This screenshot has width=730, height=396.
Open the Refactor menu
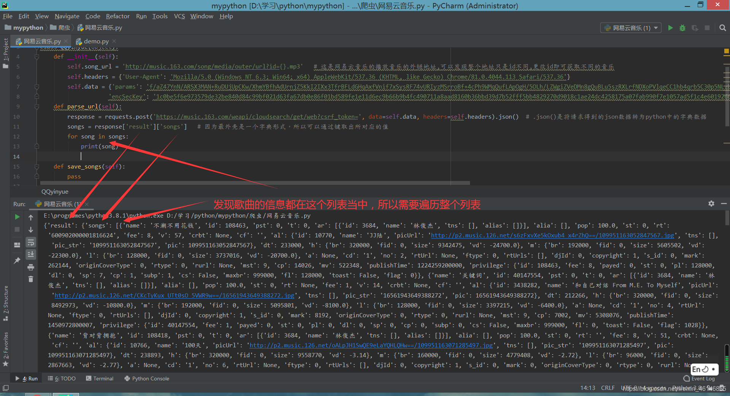click(x=117, y=16)
